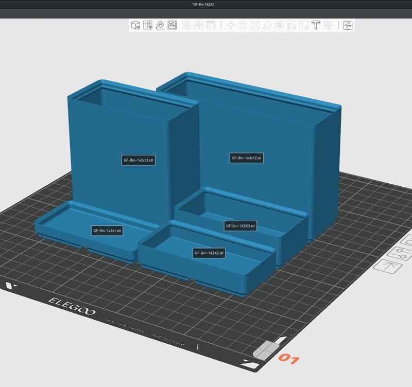Click the GF-Bin-1x2x1.stl label
Viewport: 412px width, 387px height.
pos(107,231)
